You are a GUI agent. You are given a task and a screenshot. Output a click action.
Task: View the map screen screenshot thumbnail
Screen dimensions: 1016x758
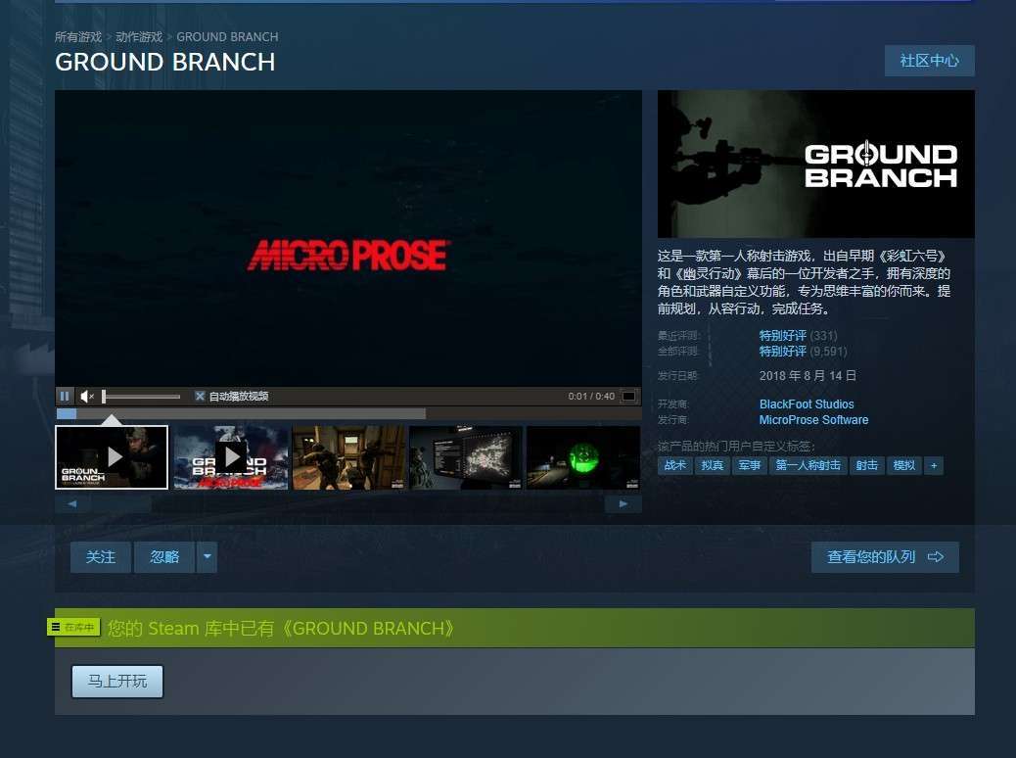[466, 457]
